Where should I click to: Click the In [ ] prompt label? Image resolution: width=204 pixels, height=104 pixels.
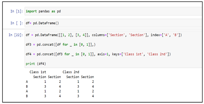[x=17, y=23]
